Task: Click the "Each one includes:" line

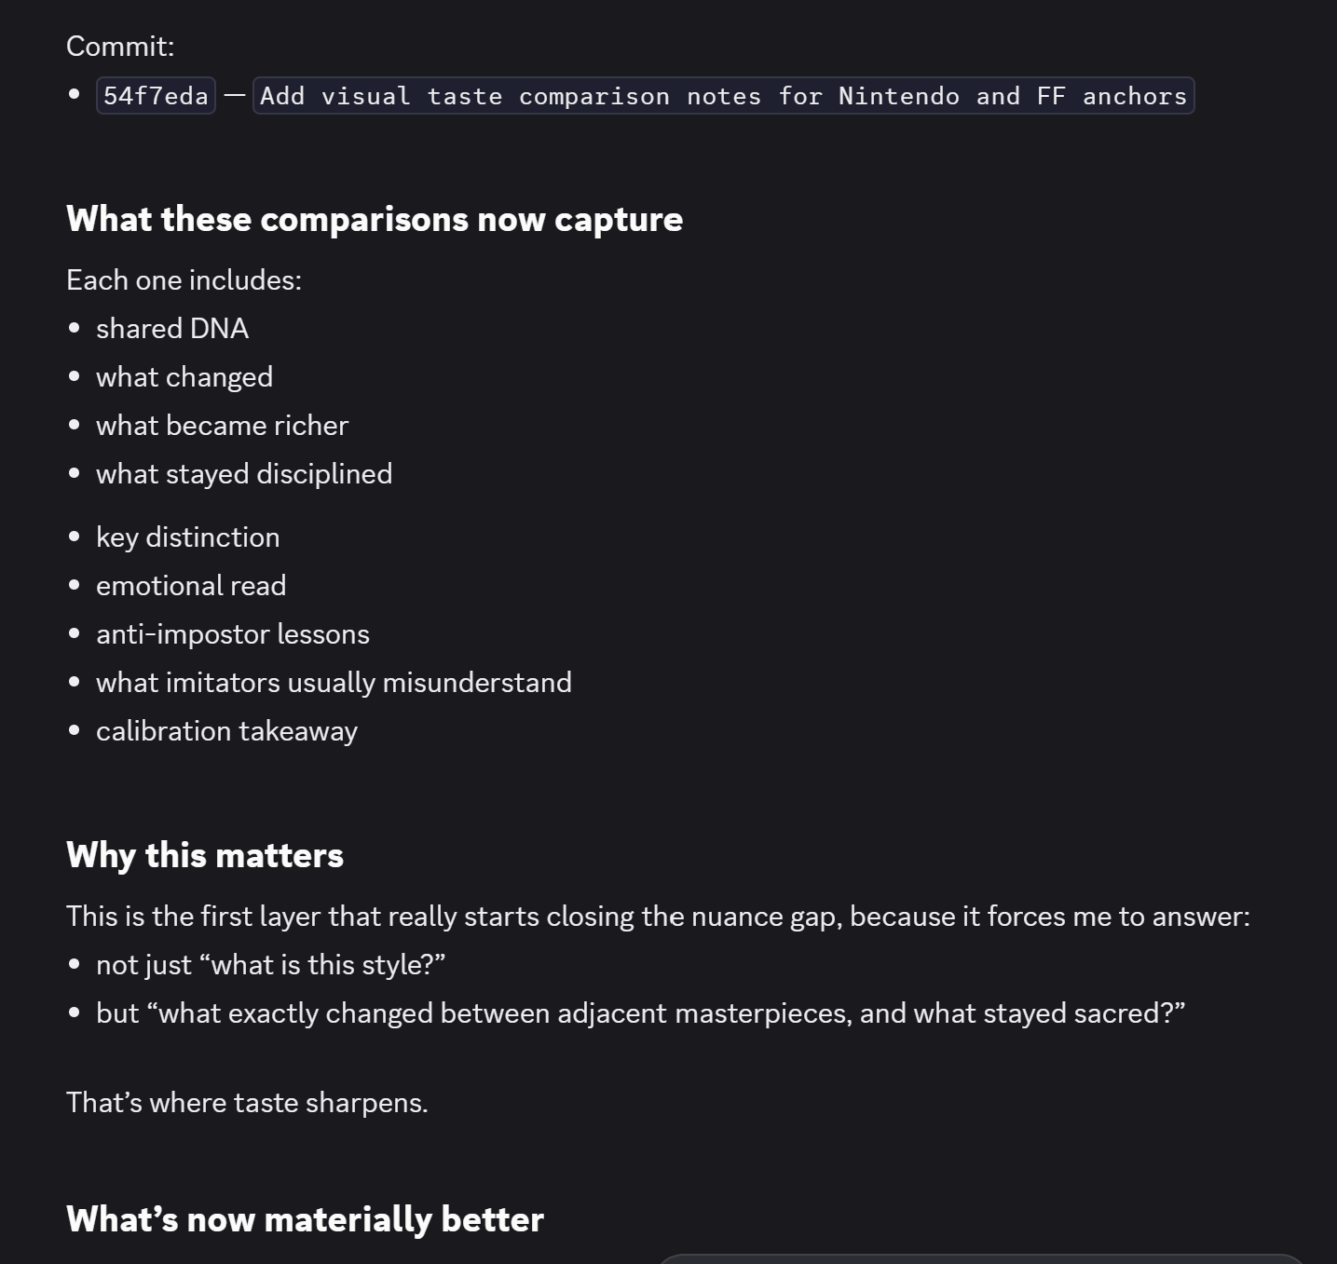Action: pyautogui.click(x=184, y=280)
